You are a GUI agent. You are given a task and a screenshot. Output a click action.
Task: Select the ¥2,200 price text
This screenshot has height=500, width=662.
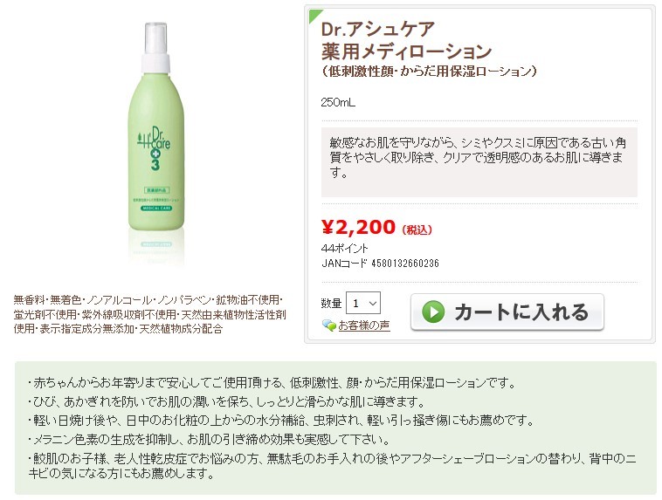(x=358, y=227)
